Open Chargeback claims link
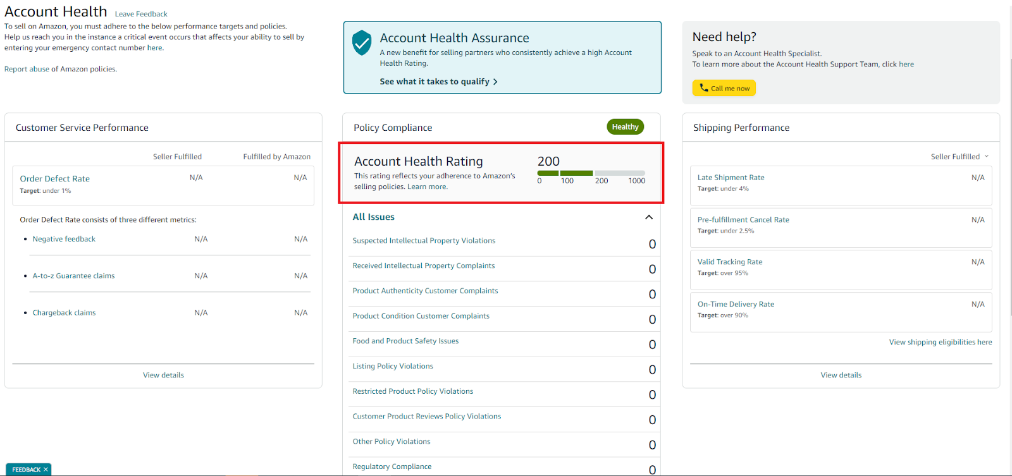Viewport: 1012px width, 476px height. tap(64, 312)
